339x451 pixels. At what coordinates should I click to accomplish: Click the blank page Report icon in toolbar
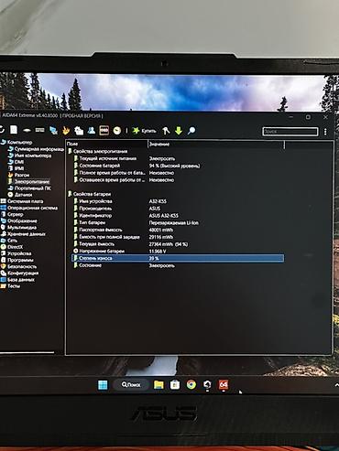pos(14,130)
